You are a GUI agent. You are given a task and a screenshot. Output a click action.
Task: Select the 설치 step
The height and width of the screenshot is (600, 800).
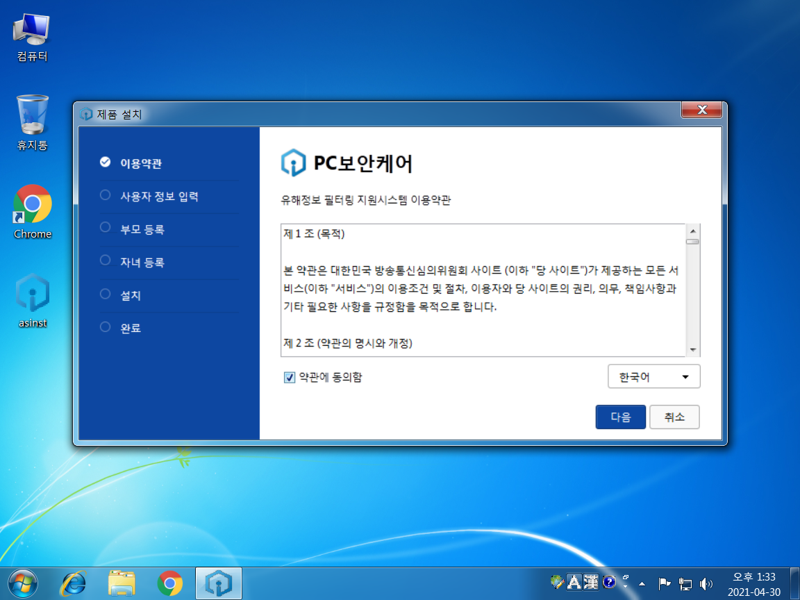point(131,295)
